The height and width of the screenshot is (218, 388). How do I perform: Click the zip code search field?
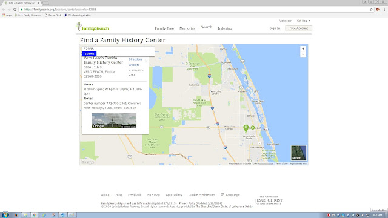tap(118, 48)
